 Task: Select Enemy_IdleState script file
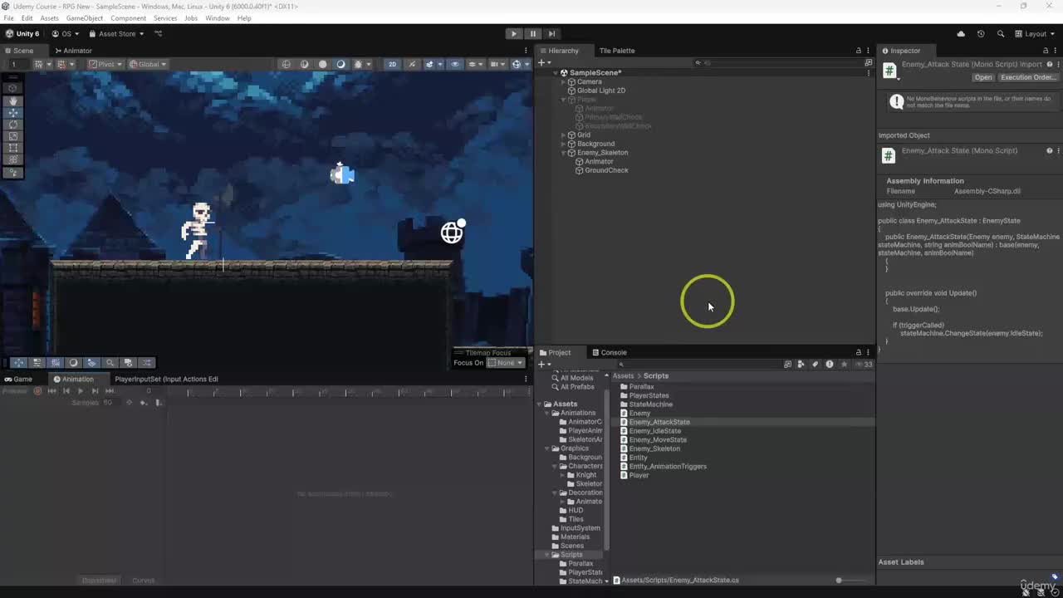tap(654, 431)
